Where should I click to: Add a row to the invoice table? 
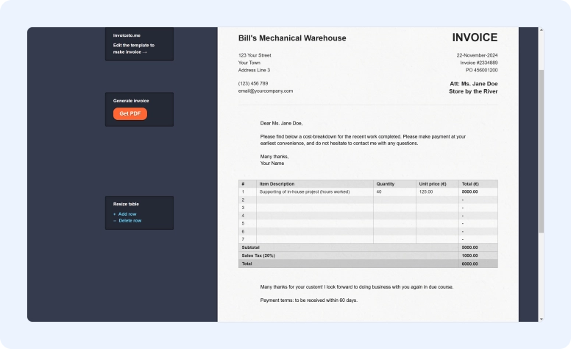click(127, 214)
